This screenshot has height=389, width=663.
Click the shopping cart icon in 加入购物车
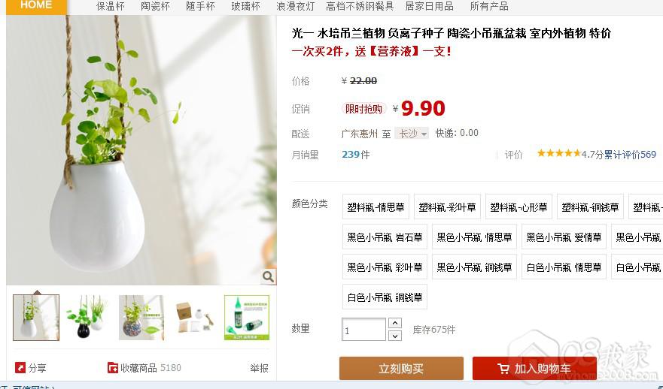pos(503,369)
